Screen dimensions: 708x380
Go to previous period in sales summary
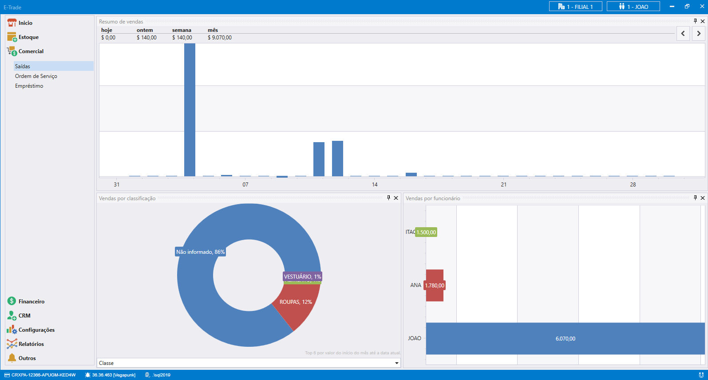pos(683,33)
